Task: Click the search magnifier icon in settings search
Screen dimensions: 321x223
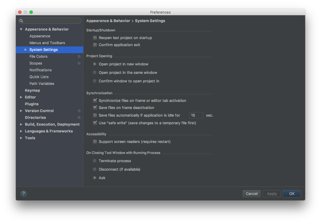Action: pos(21,21)
